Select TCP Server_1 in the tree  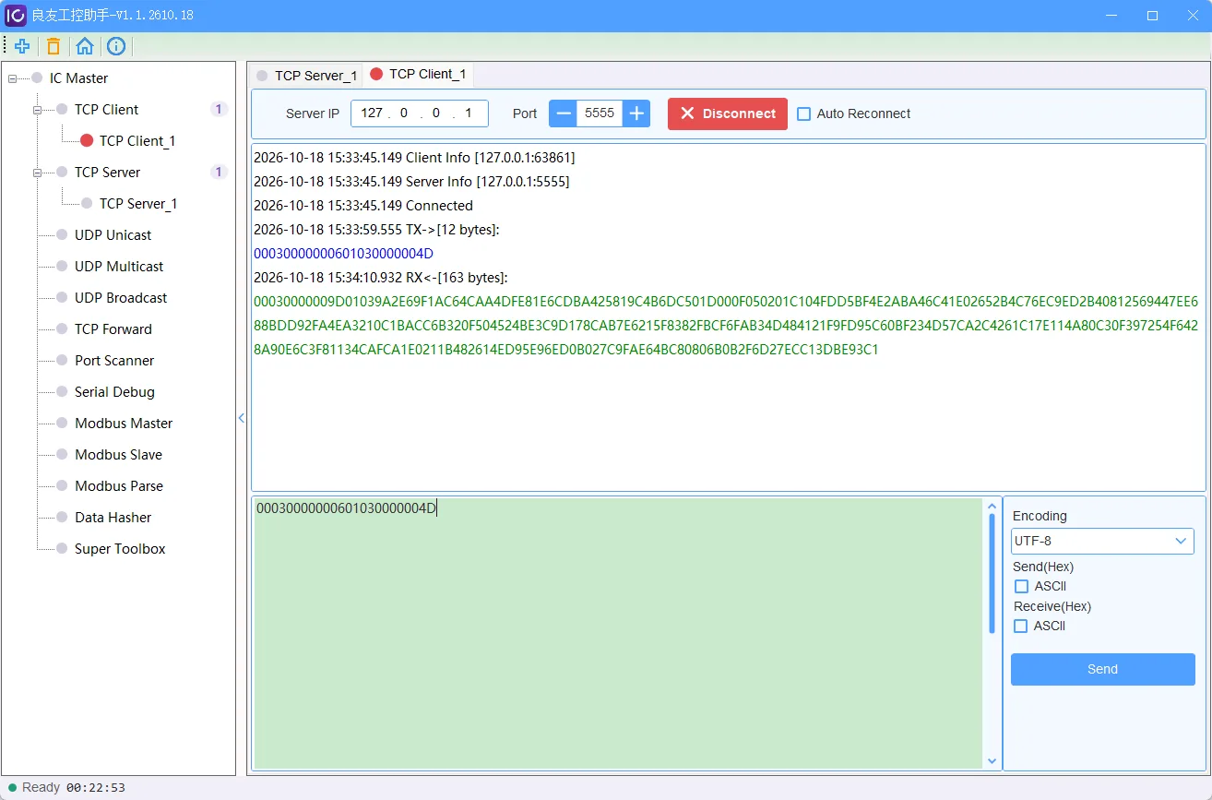pyautogui.click(x=137, y=204)
